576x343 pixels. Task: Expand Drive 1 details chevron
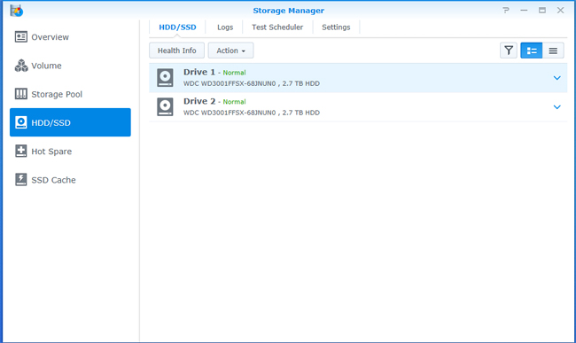click(557, 78)
